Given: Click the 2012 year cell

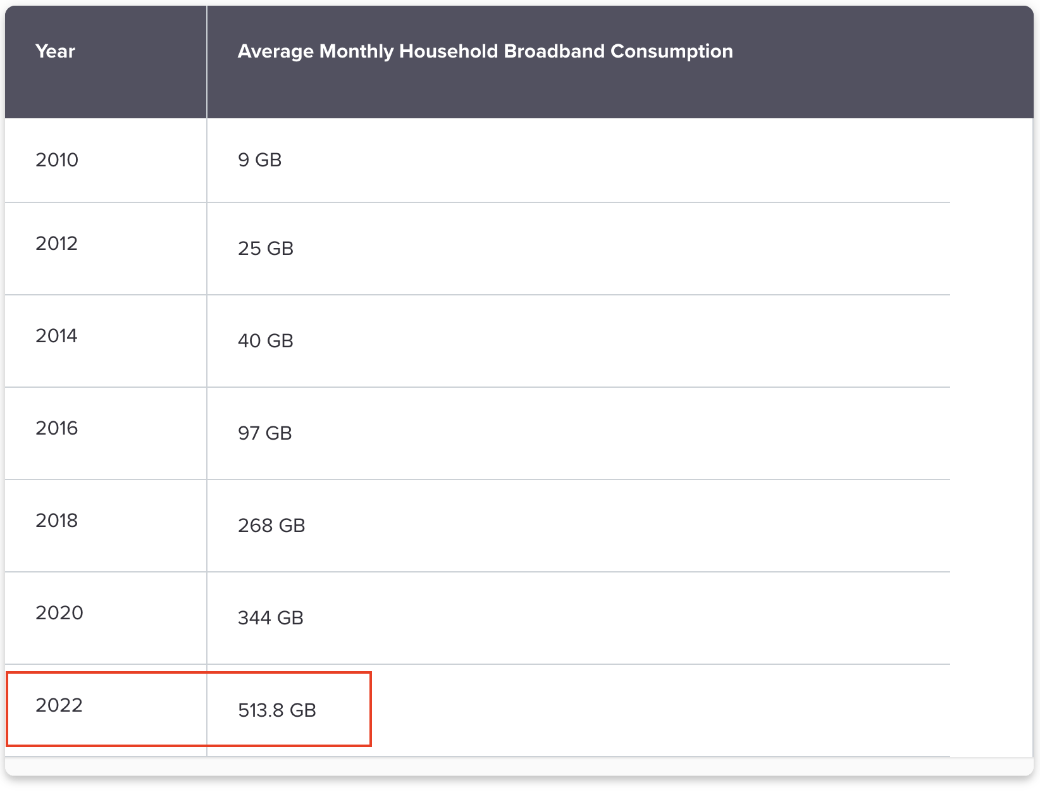Looking at the screenshot, I should point(57,244).
